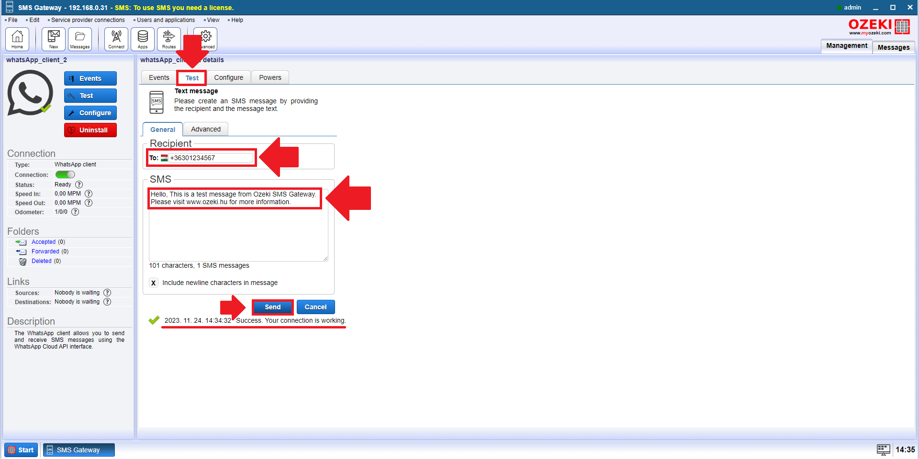Click the New message toolbar icon

pyautogui.click(x=54, y=39)
